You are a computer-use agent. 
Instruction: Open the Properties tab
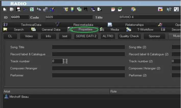tap(85, 30)
